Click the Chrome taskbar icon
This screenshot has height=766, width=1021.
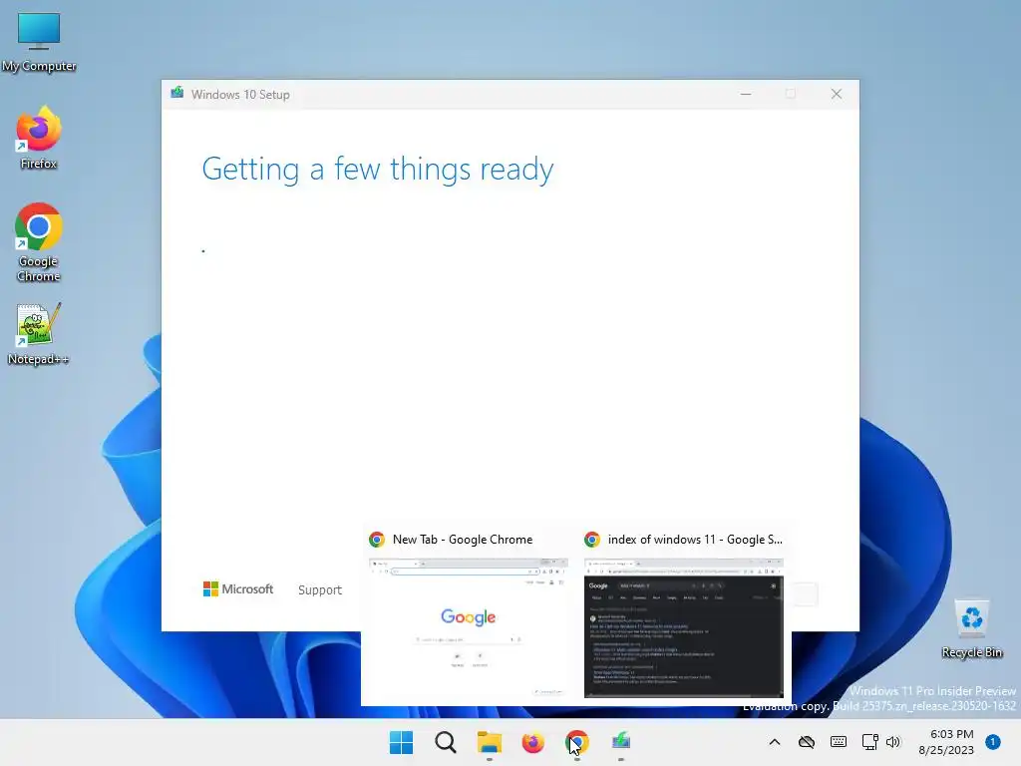pyautogui.click(x=577, y=742)
